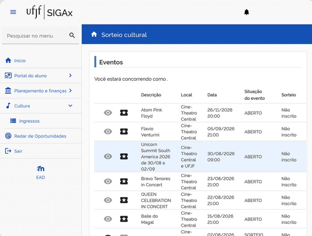Click the Situação do evento column header

coord(254,95)
